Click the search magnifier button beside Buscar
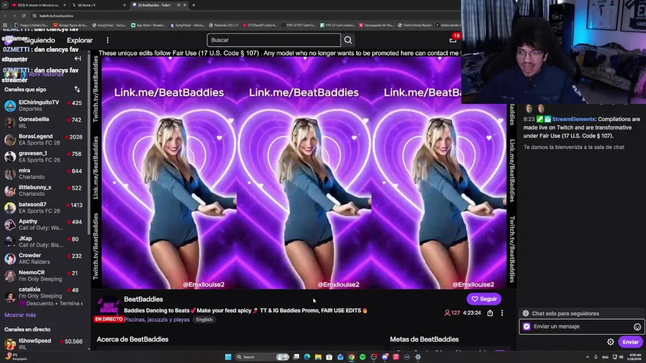Image resolution: width=646 pixels, height=363 pixels. tap(348, 40)
